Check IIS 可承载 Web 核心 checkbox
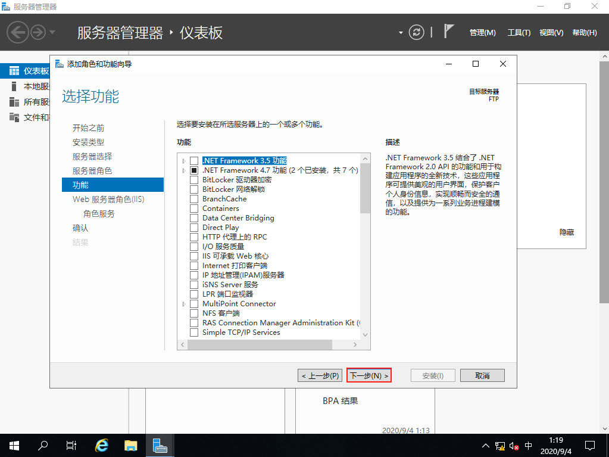Viewport: 609px width, 457px height. [x=194, y=256]
